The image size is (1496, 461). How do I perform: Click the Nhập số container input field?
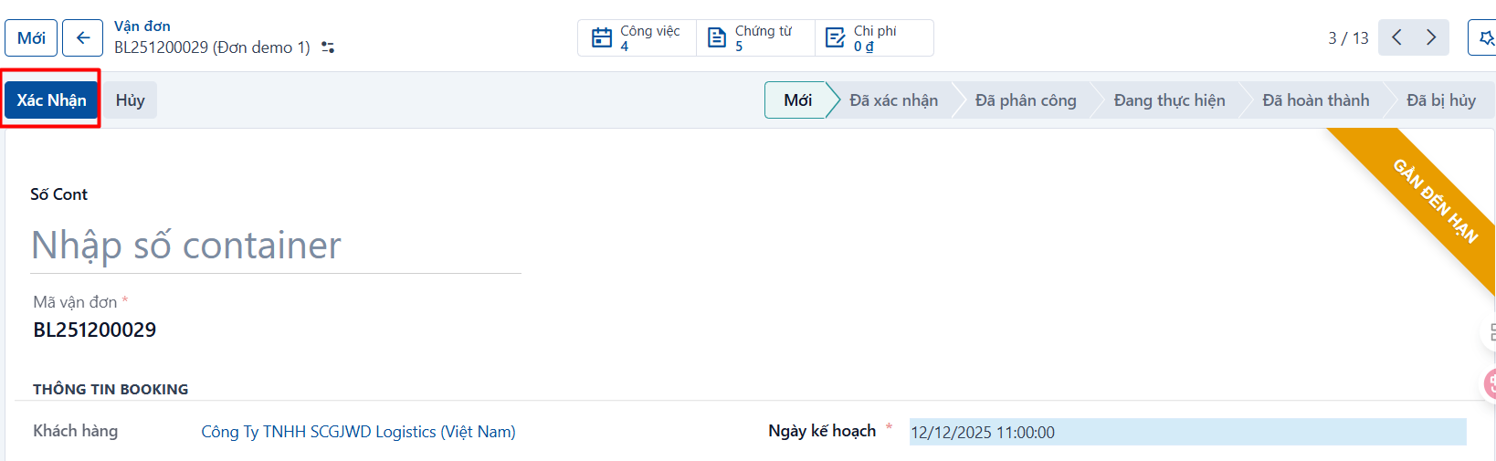[276, 246]
